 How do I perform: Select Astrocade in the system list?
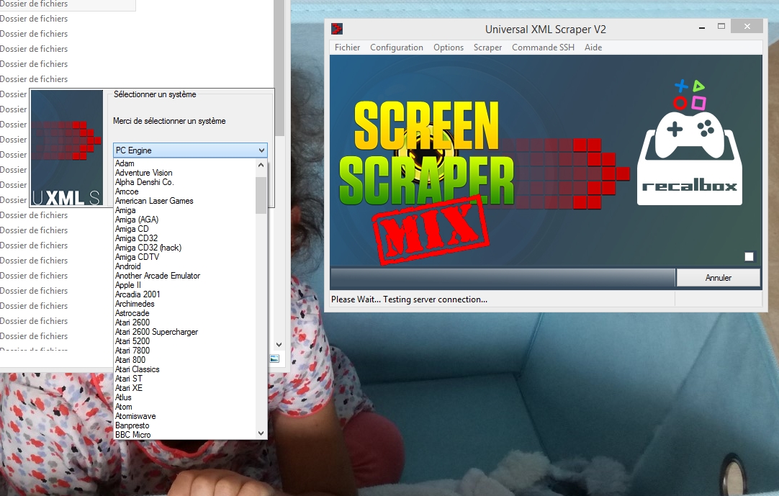pos(185,313)
